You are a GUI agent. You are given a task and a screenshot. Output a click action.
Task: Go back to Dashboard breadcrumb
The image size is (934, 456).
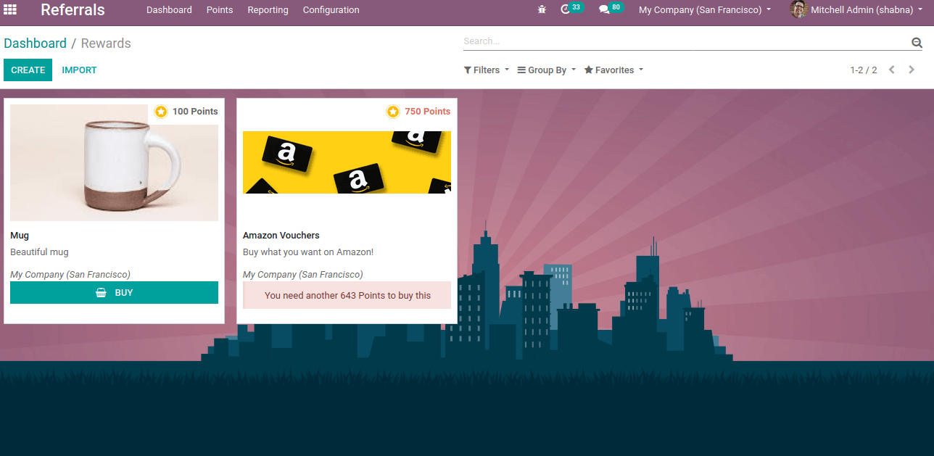pyautogui.click(x=35, y=43)
